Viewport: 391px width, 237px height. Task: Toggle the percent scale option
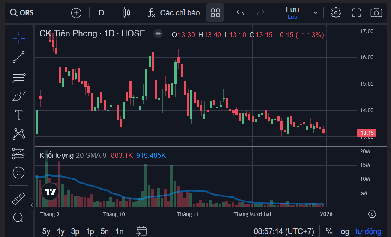coord(329,231)
